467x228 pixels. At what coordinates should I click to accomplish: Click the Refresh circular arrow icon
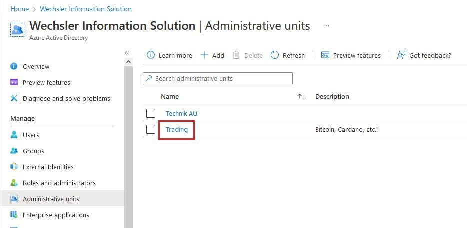[x=274, y=55]
